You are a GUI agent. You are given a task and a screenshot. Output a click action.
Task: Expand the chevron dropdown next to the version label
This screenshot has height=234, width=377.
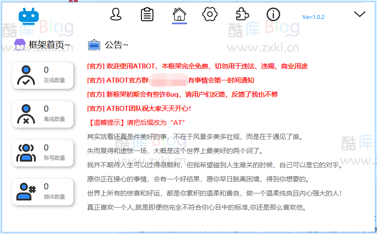coord(360,14)
